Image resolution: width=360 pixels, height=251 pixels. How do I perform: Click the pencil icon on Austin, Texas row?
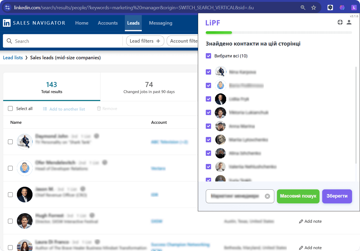click(x=301, y=221)
